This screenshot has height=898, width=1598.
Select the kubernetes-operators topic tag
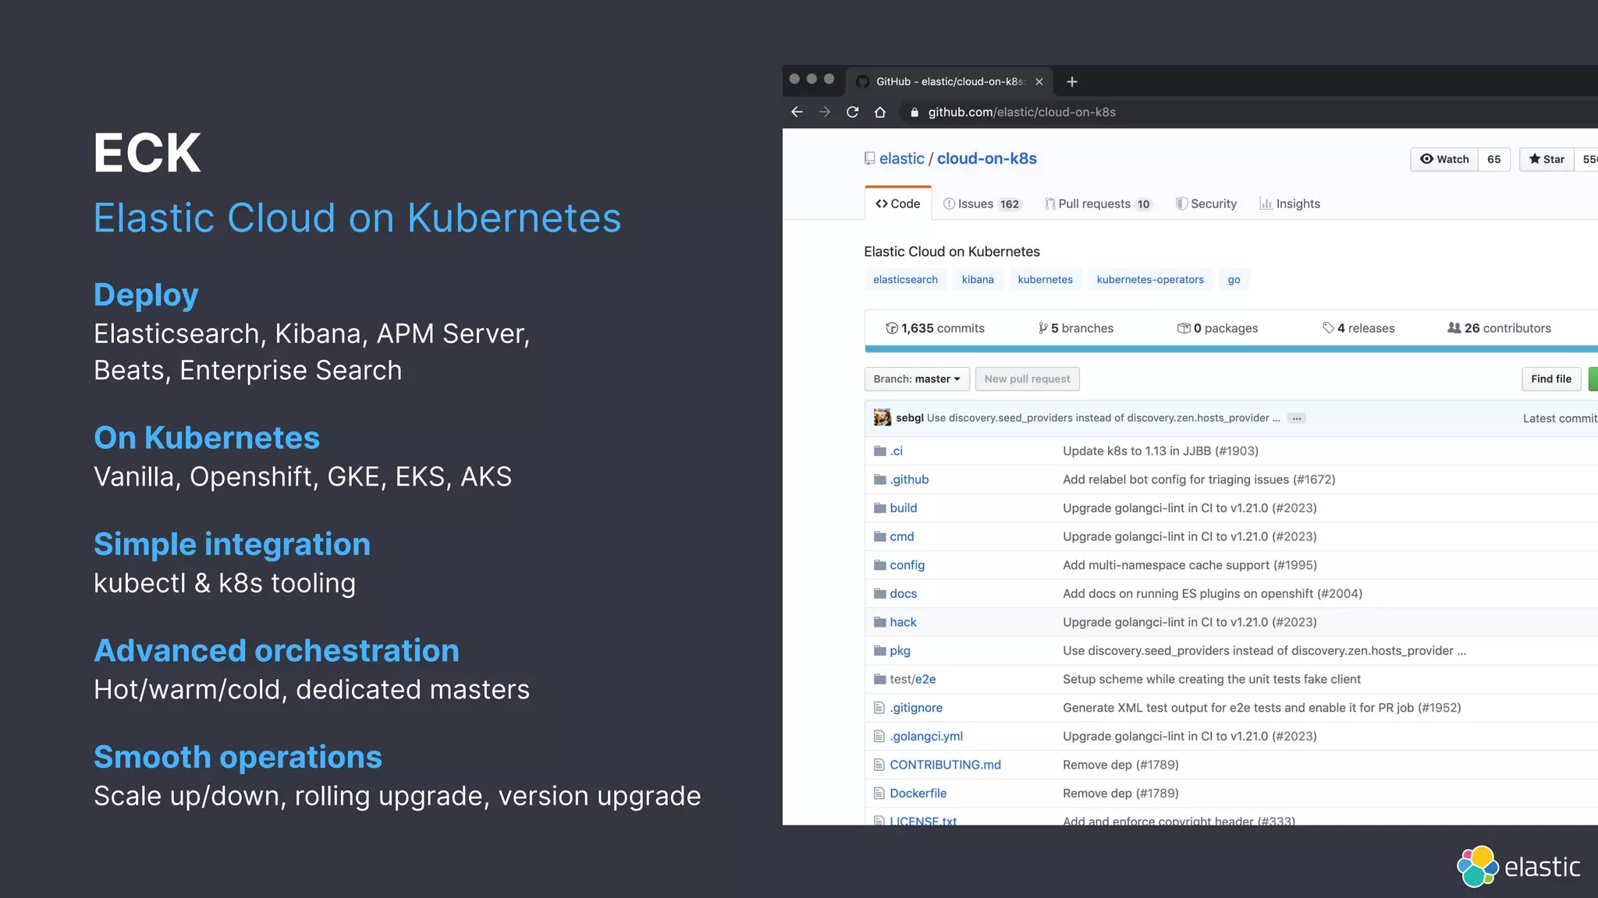tap(1150, 280)
